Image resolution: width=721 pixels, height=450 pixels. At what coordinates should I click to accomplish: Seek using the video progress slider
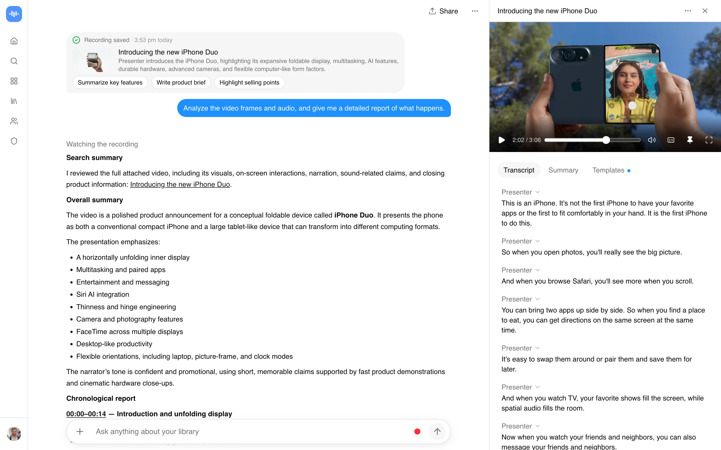coord(592,140)
